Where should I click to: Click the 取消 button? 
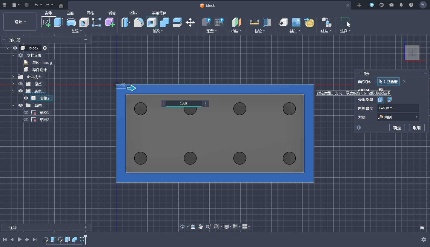[417, 128]
